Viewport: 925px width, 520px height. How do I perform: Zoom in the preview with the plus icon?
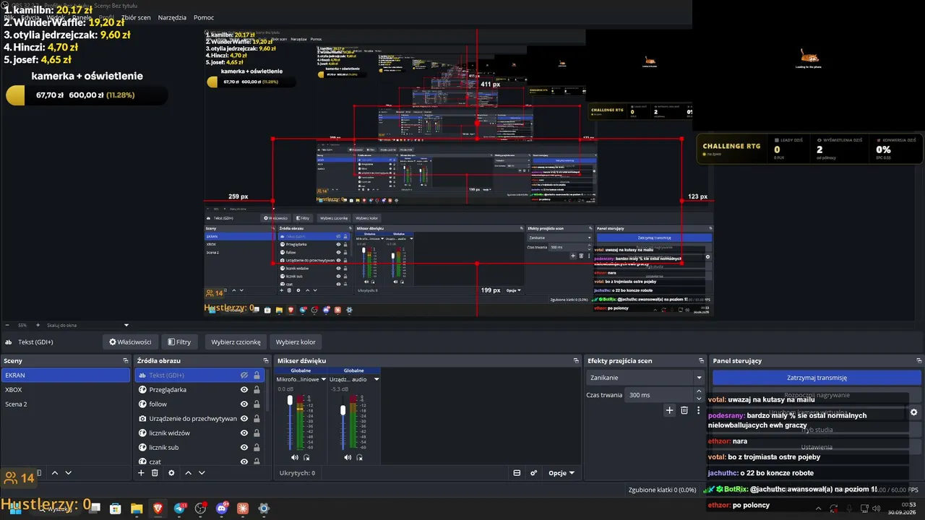click(39, 325)
